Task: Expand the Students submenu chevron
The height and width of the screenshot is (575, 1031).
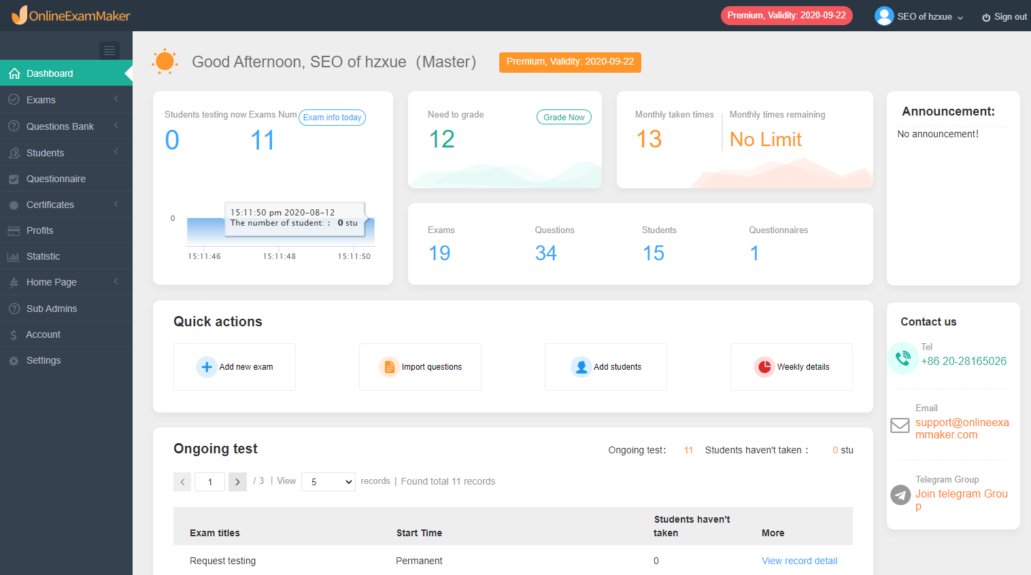Action: [x=116, y=152]
